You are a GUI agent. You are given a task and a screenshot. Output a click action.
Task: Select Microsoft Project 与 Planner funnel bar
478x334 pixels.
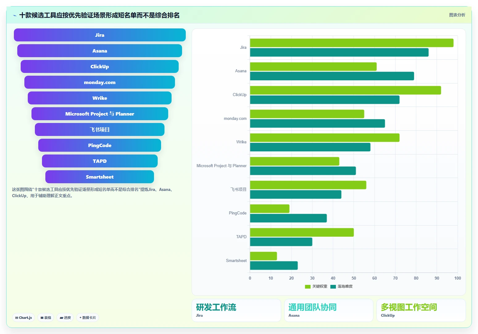(100, 114)
